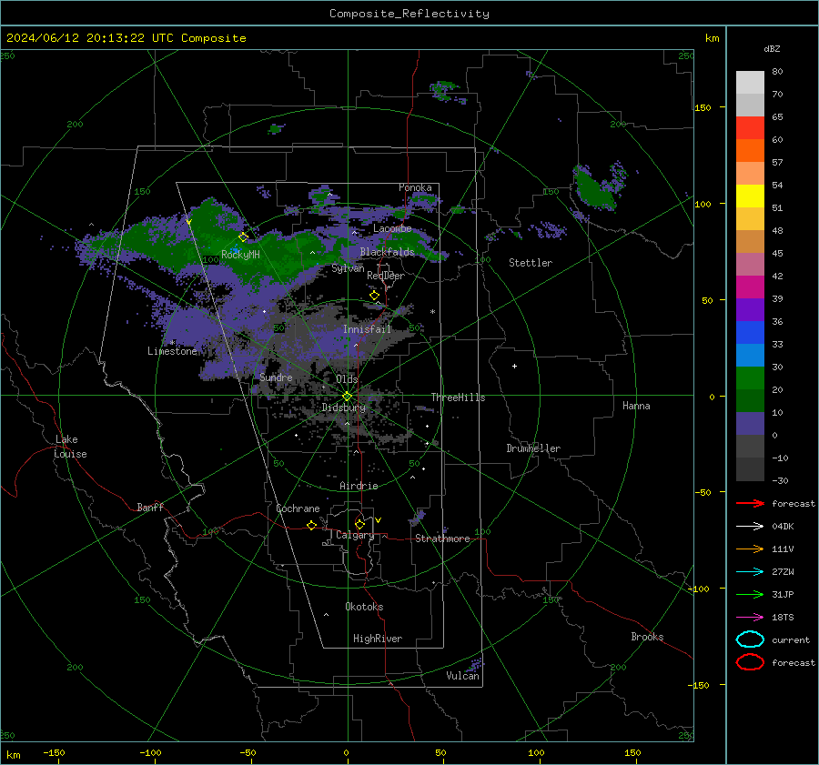Pick the 39 dBZ purple color swatch
The image size is (819, 765).
click(750, 309)
